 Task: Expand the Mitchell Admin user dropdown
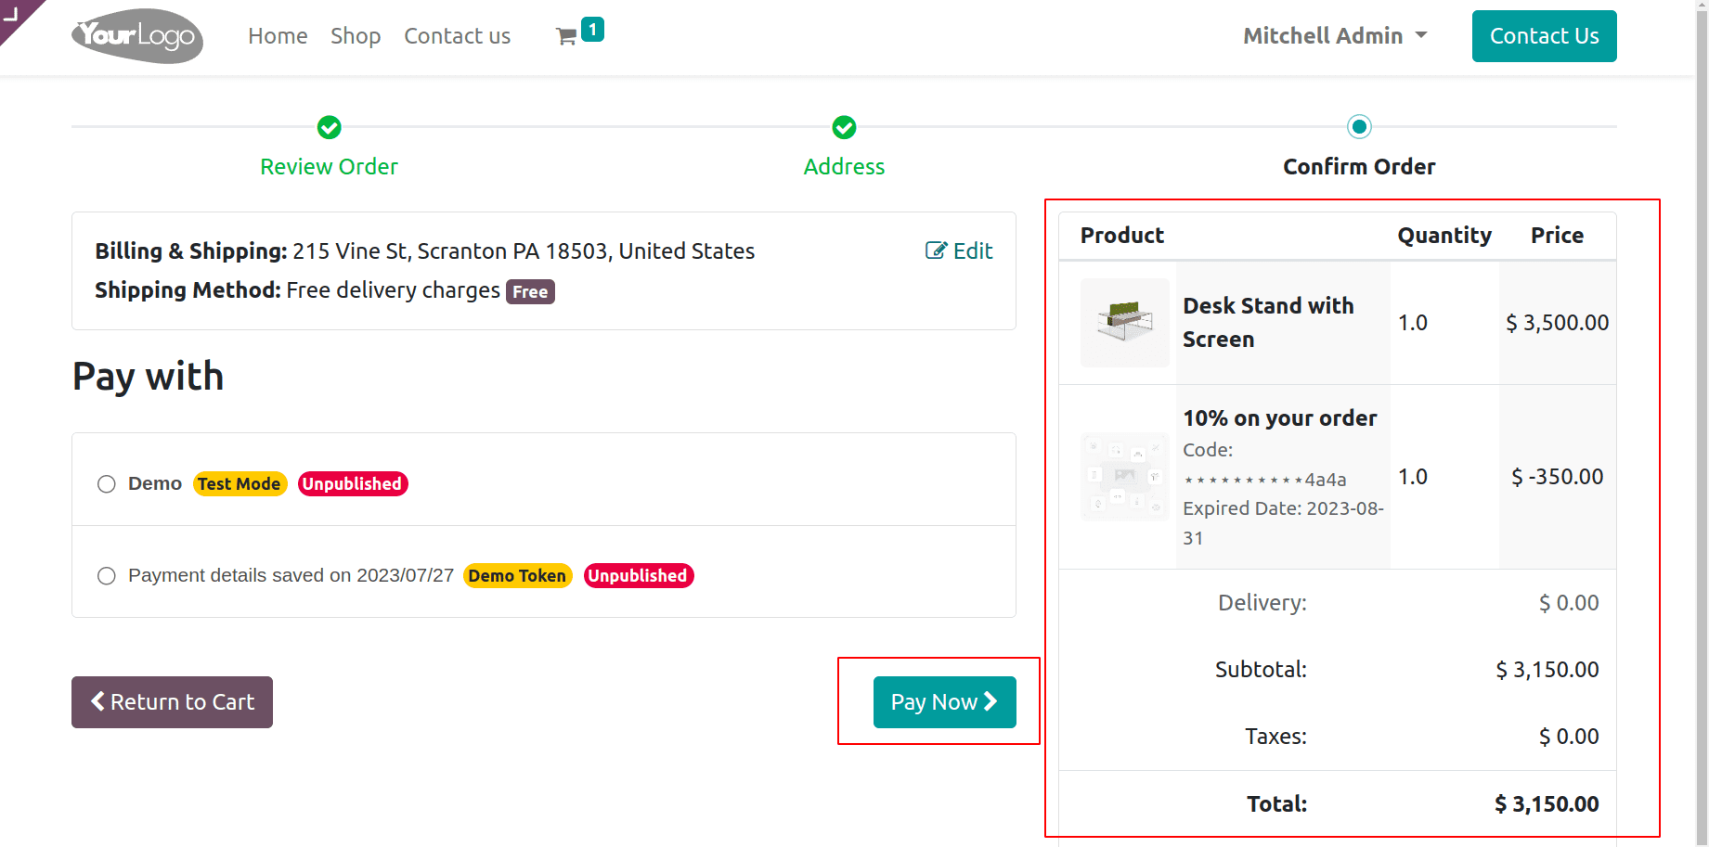pyautogui.click(x=1335, y=36)
